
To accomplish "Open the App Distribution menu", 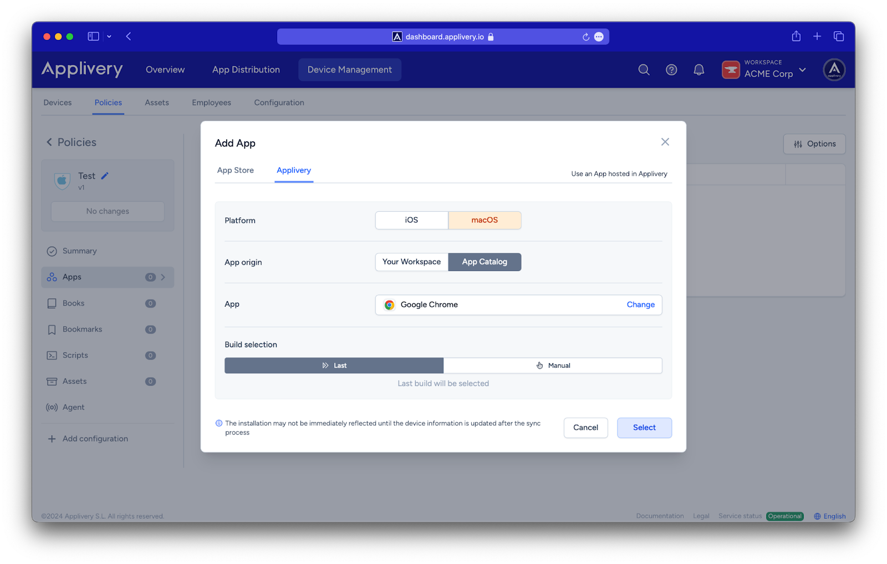I will click(x=246, y=70).
